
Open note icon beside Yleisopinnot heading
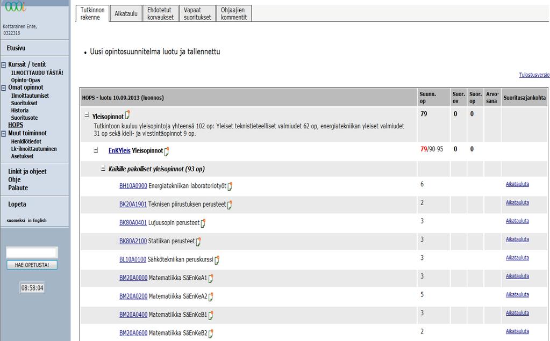pos(127,115)
